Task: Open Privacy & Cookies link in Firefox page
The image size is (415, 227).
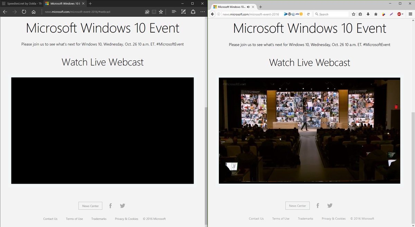Action: click(x=334, y=219)
